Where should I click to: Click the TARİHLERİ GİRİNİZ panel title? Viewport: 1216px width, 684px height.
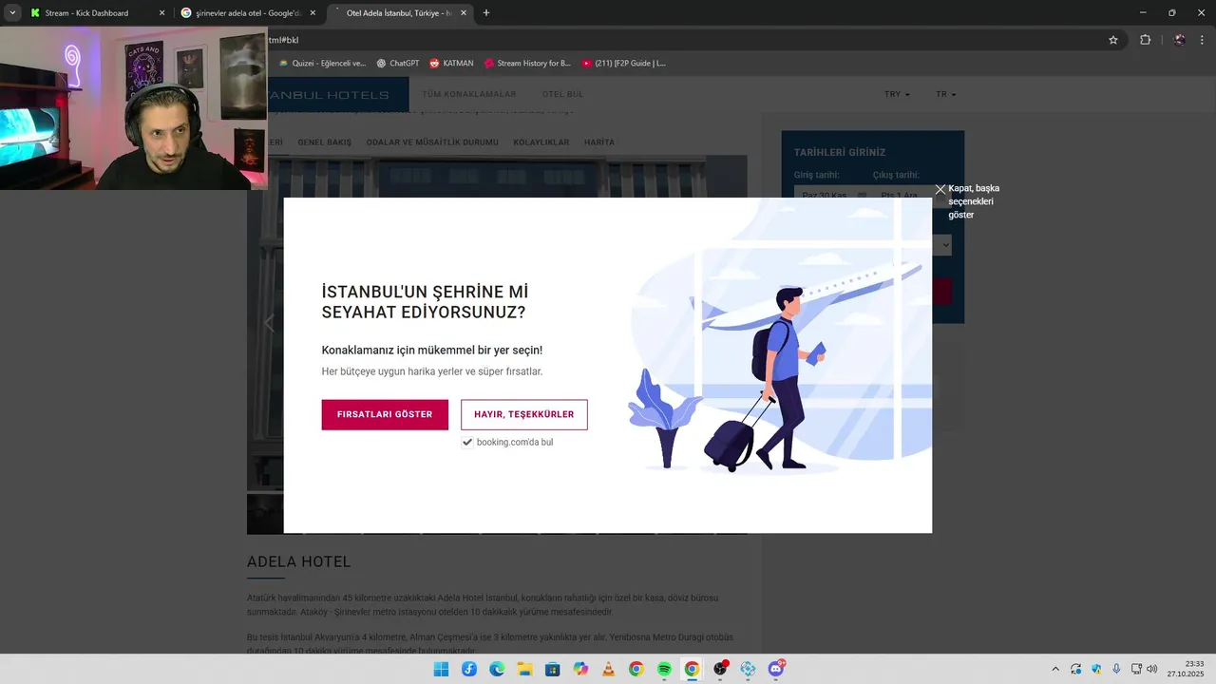point(840,152)
